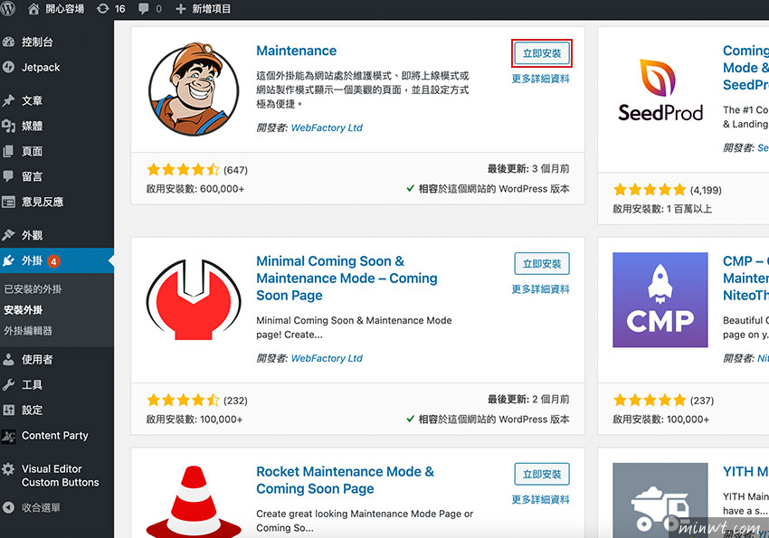Screen dimensions: 769x538
Task: Click the CMP star rating with 237 reviews
Action: pos(650,401)
